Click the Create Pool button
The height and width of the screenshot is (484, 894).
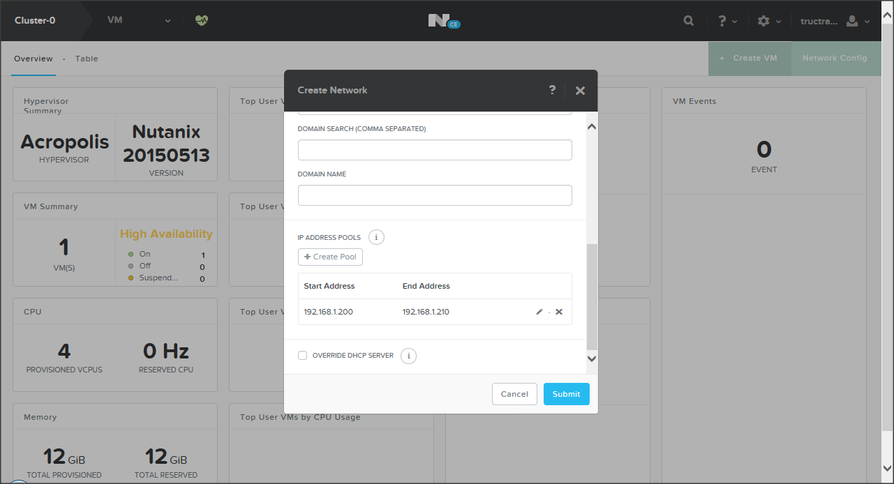(x=330, y=257)
